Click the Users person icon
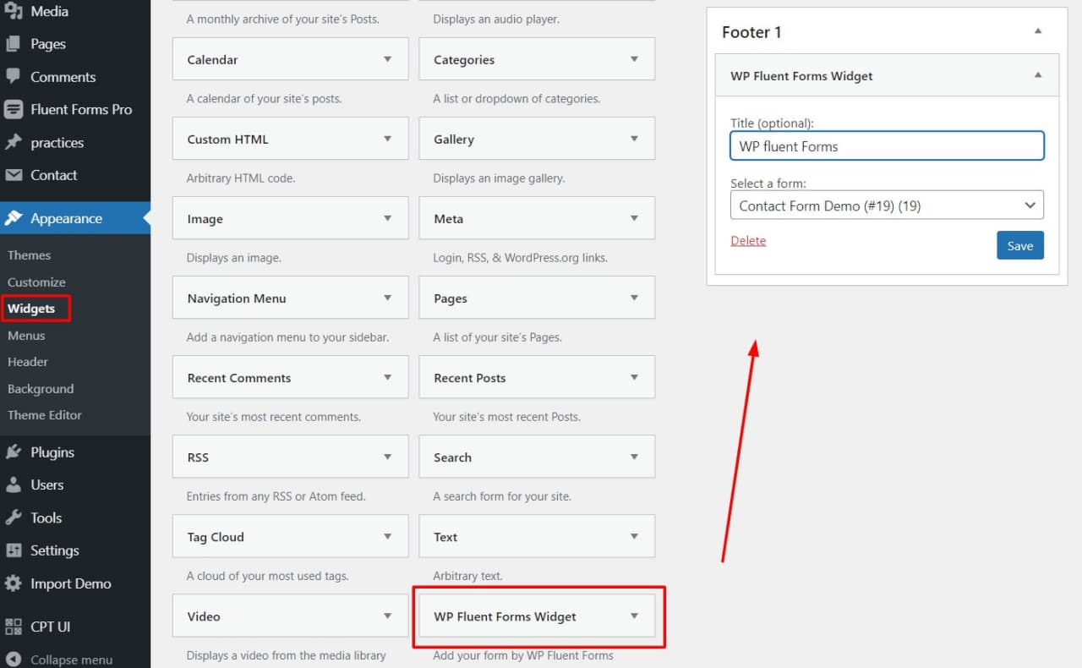This screenshot has width=1082, height=668. 14,485
